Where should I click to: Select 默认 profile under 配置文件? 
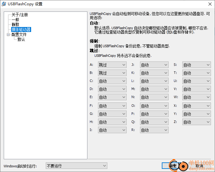tap(21, 39)
